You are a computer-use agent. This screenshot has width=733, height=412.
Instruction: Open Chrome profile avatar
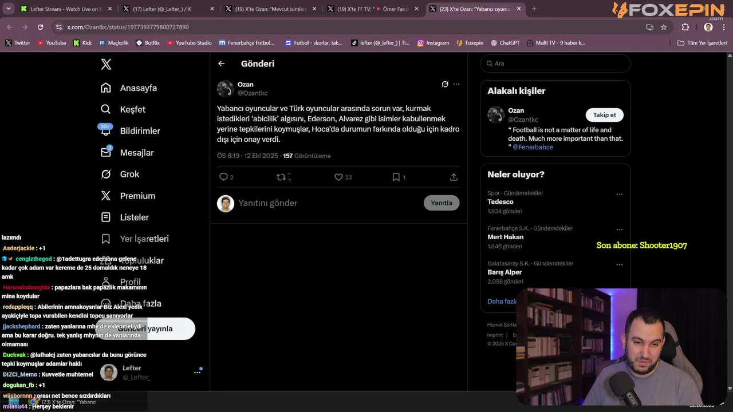[x=708, y=27]
